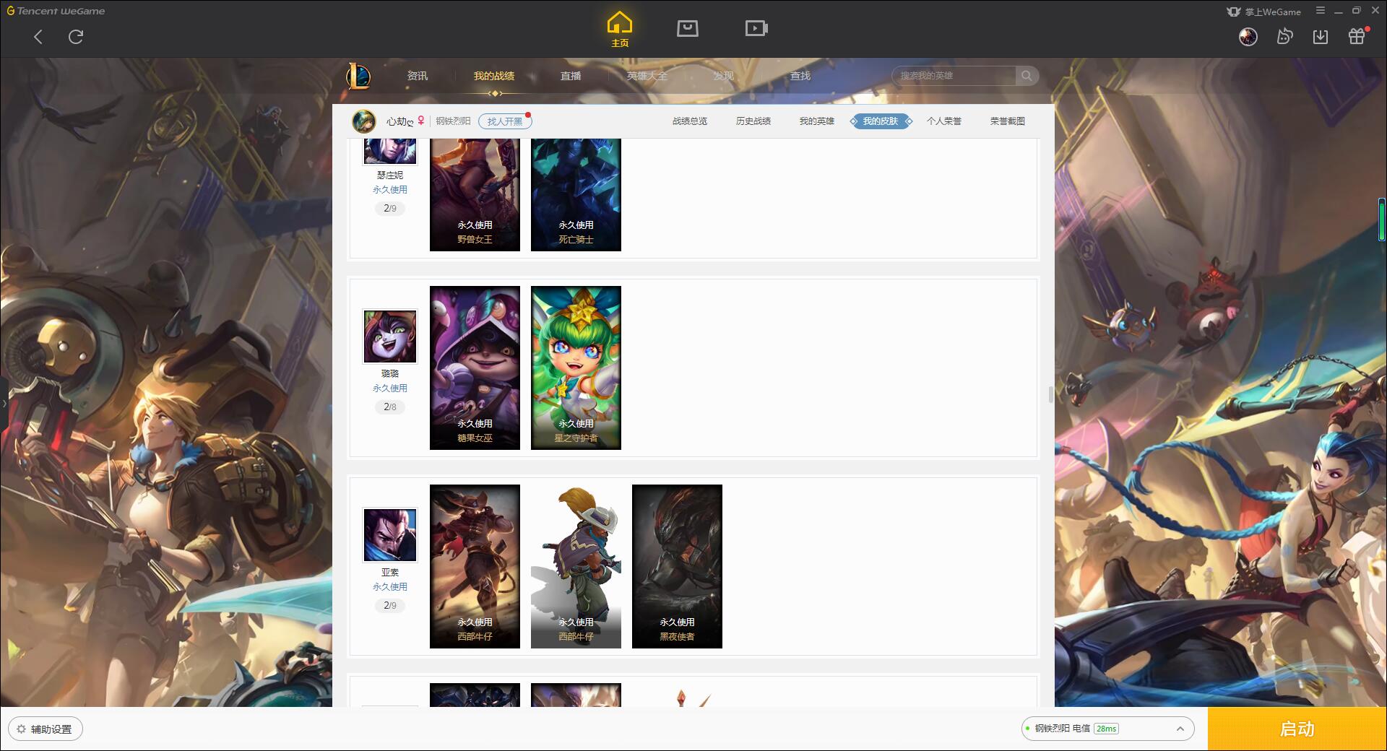Click the 2/8 skin count for 璐璐
This screenshot has width=1387, height=751.
click(390, 407)
